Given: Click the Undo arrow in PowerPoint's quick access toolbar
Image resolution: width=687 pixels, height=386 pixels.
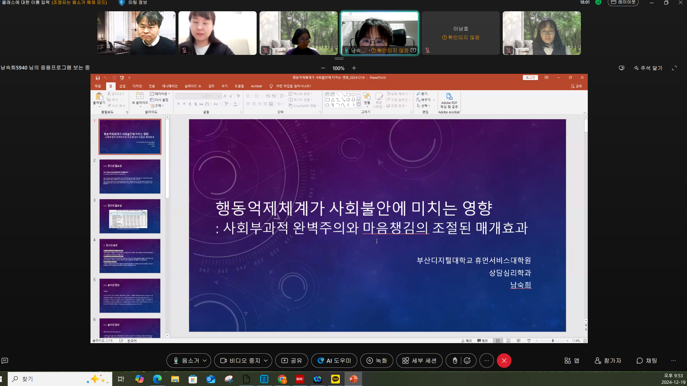Looking at the screenshot, I should pos(105,78).
